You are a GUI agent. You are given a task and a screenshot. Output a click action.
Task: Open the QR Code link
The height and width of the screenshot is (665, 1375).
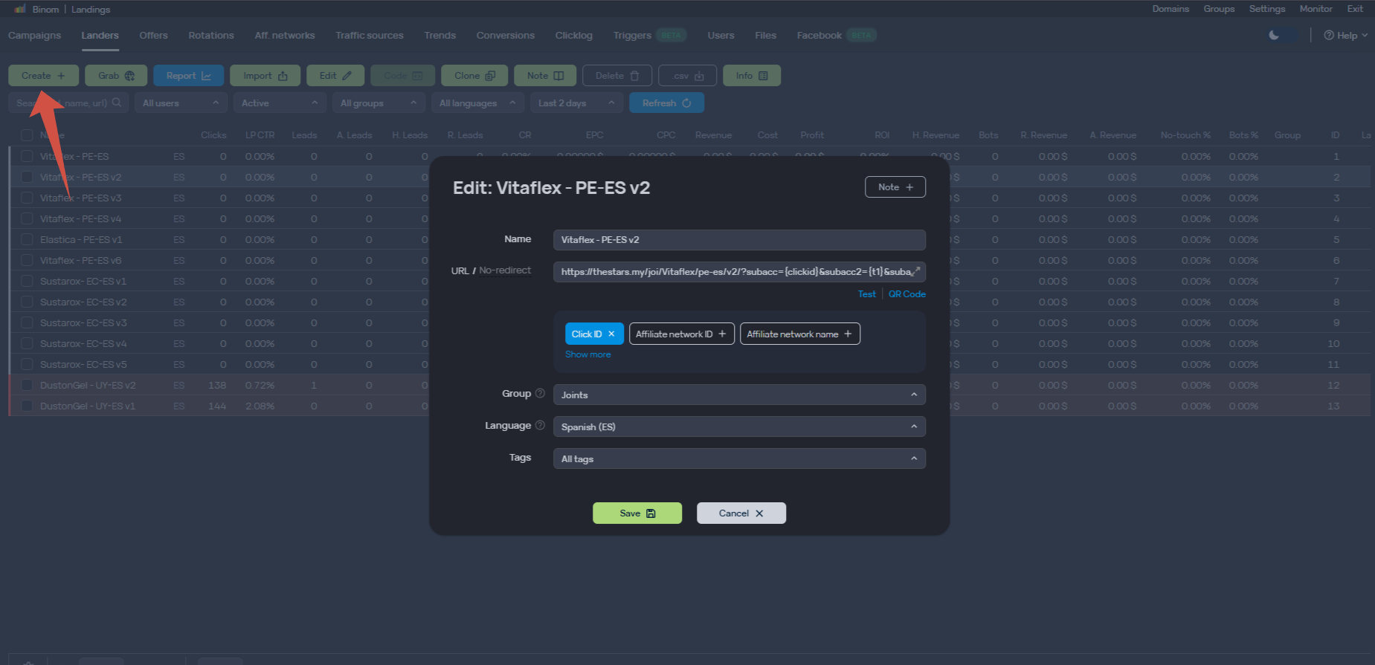click(x=907, y=294)
